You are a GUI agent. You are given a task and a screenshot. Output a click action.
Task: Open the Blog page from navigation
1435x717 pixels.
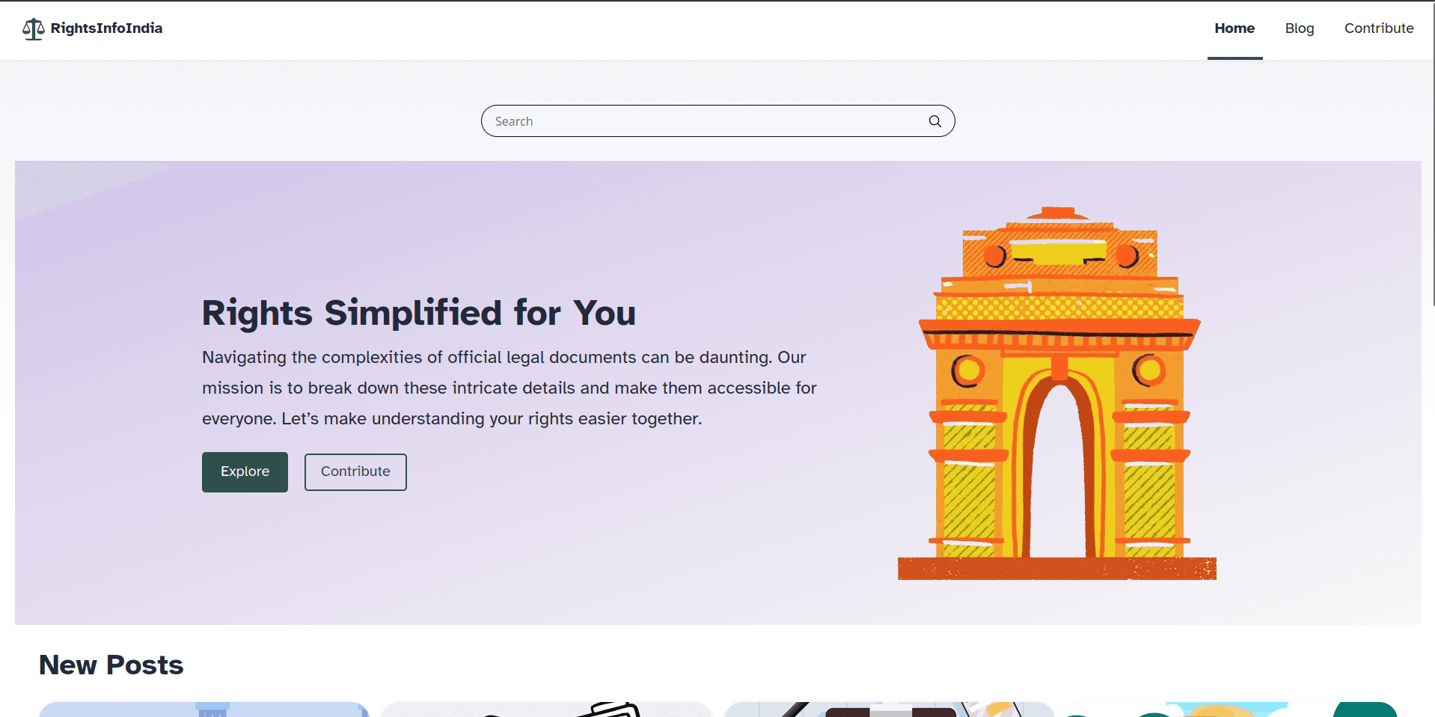pos(1300,28)
